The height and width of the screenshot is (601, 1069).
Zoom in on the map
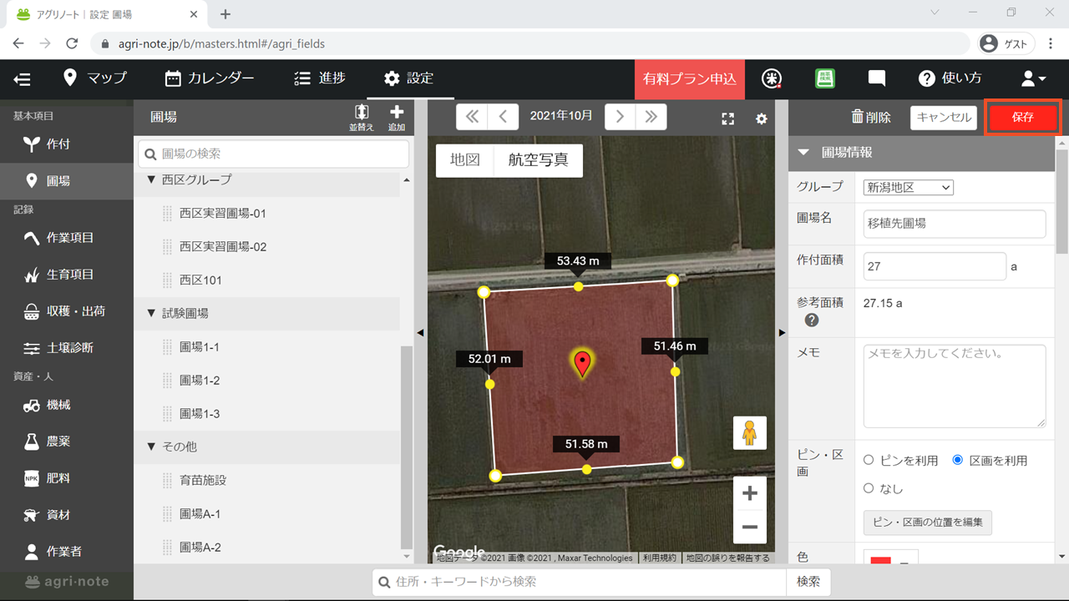[749, 493]
